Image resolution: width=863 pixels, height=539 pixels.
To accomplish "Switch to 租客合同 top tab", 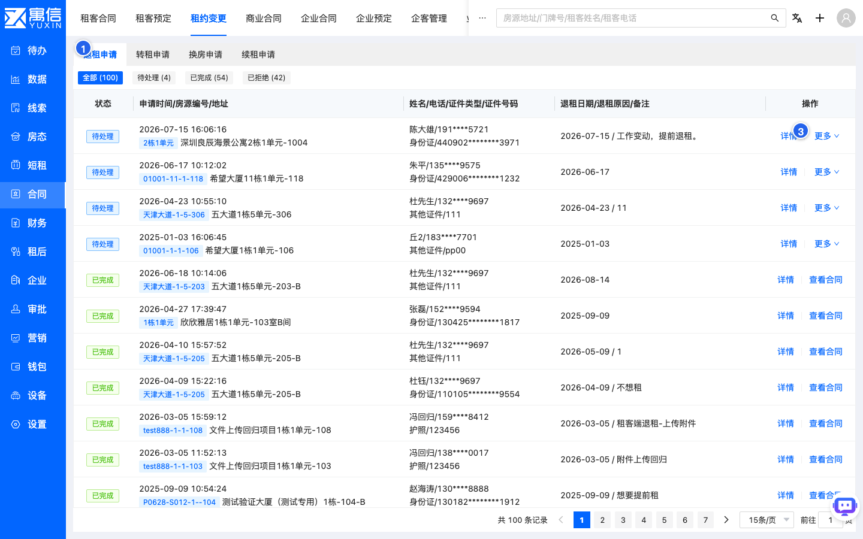I will 98,18.
